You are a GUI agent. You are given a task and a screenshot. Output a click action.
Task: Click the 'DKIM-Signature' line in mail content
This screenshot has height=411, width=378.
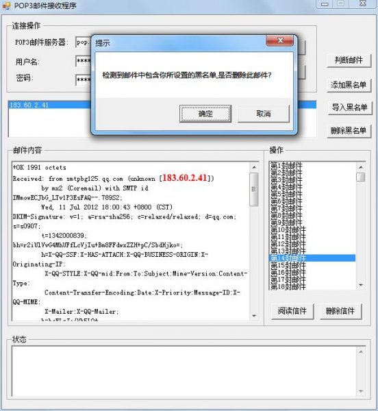(125, 216)
